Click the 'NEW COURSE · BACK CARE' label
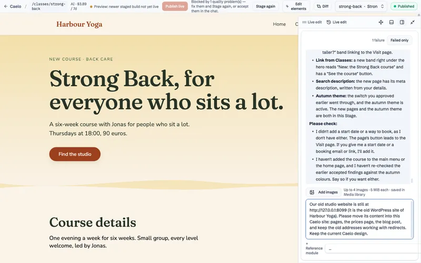The width and height of the screenshot is (421, 263). [x=81, y=59]
